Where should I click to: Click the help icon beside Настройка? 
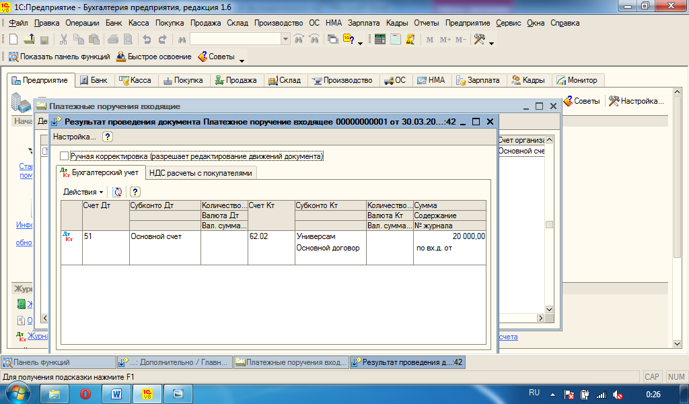click(x=108, y=137)
